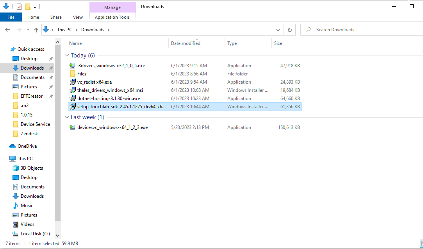Click the Back navigation arrow

pyautogui.click(x=7, y=30)
